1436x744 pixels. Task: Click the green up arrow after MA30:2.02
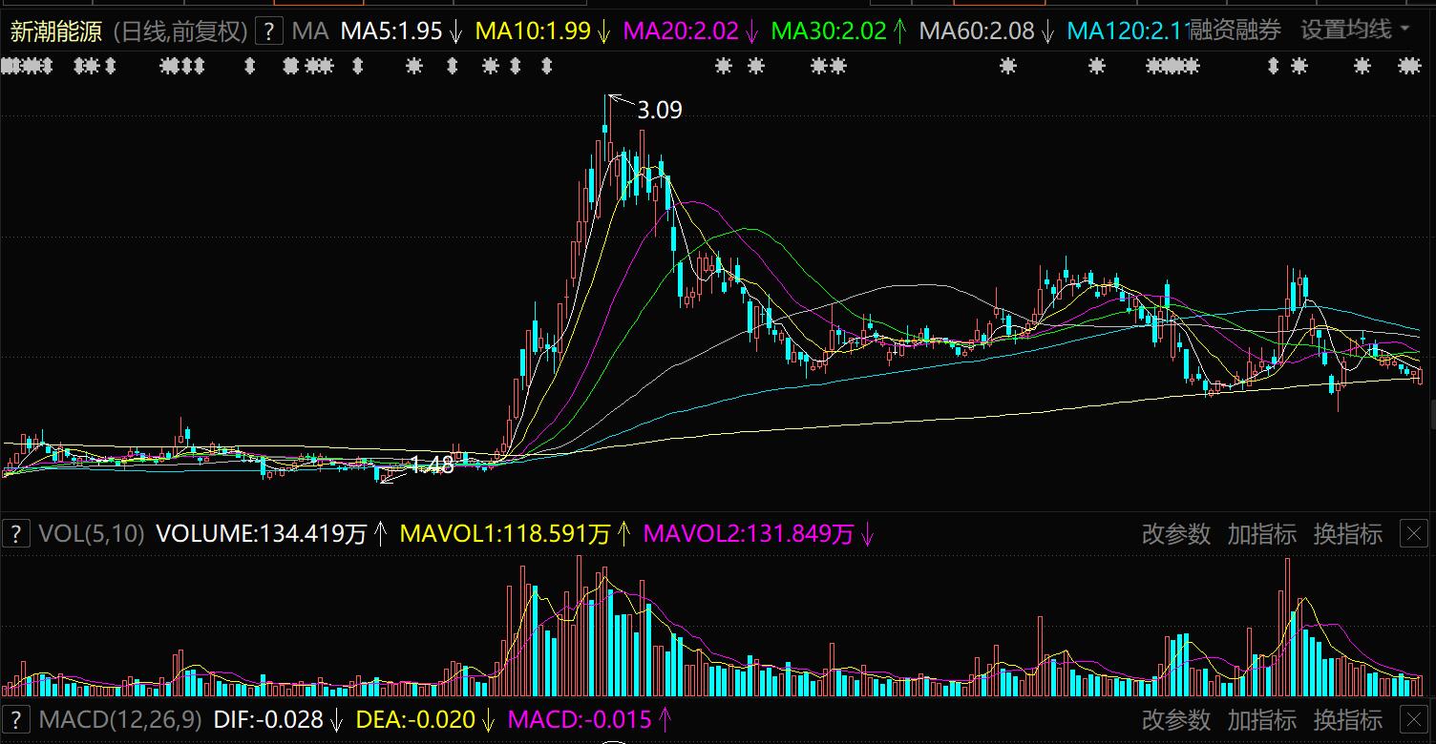tap(899, 31)
